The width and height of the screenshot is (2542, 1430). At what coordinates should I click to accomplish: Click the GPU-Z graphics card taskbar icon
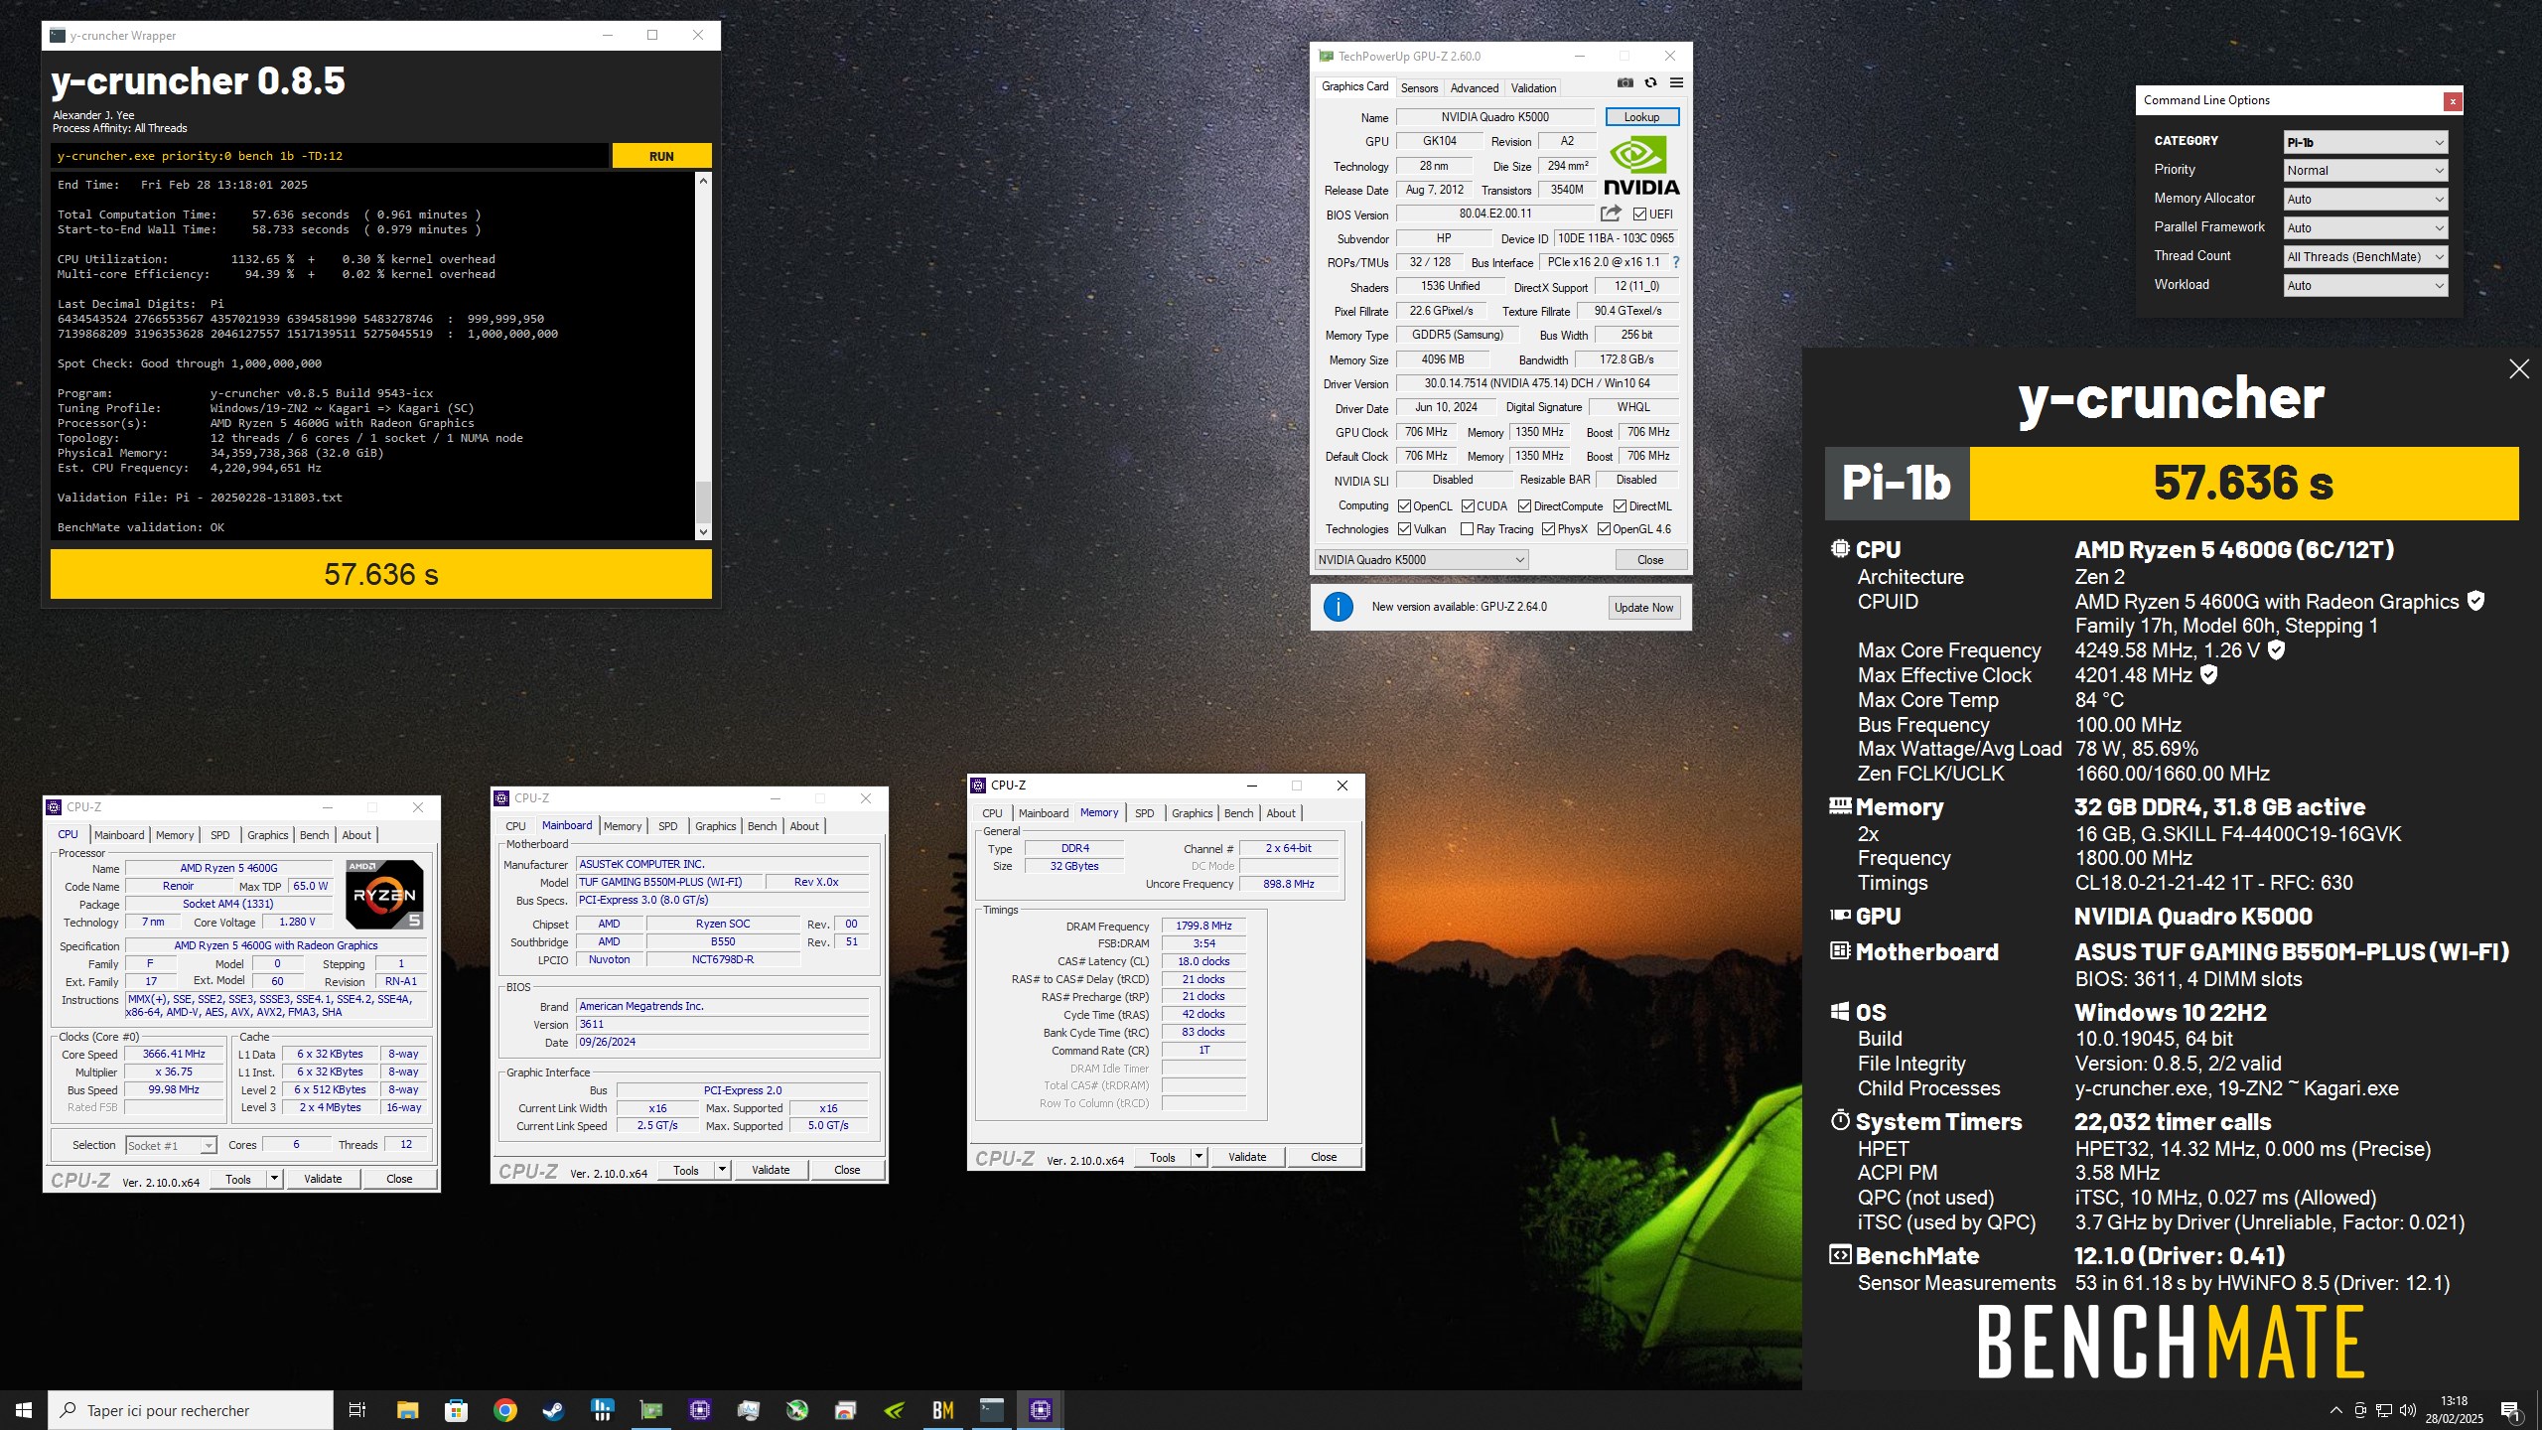pyautogui.click(x=650, y=1410)
